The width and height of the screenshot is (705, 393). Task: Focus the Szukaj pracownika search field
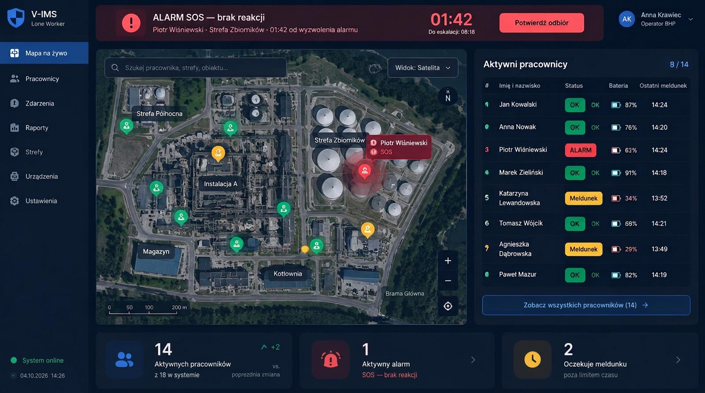pyautogui.click(x=196, y=68)
